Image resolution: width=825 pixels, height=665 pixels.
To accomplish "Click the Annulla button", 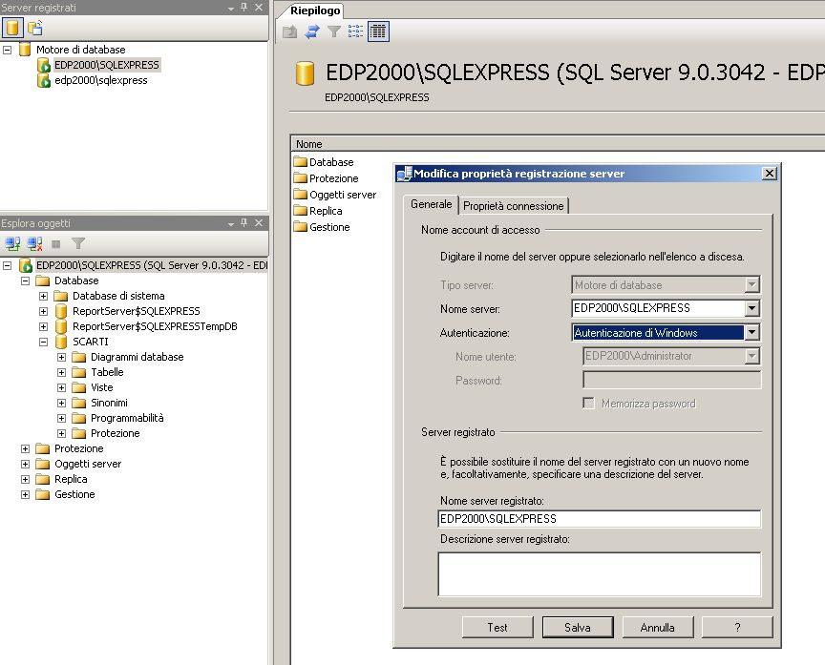I will click(x=658, y=627).
